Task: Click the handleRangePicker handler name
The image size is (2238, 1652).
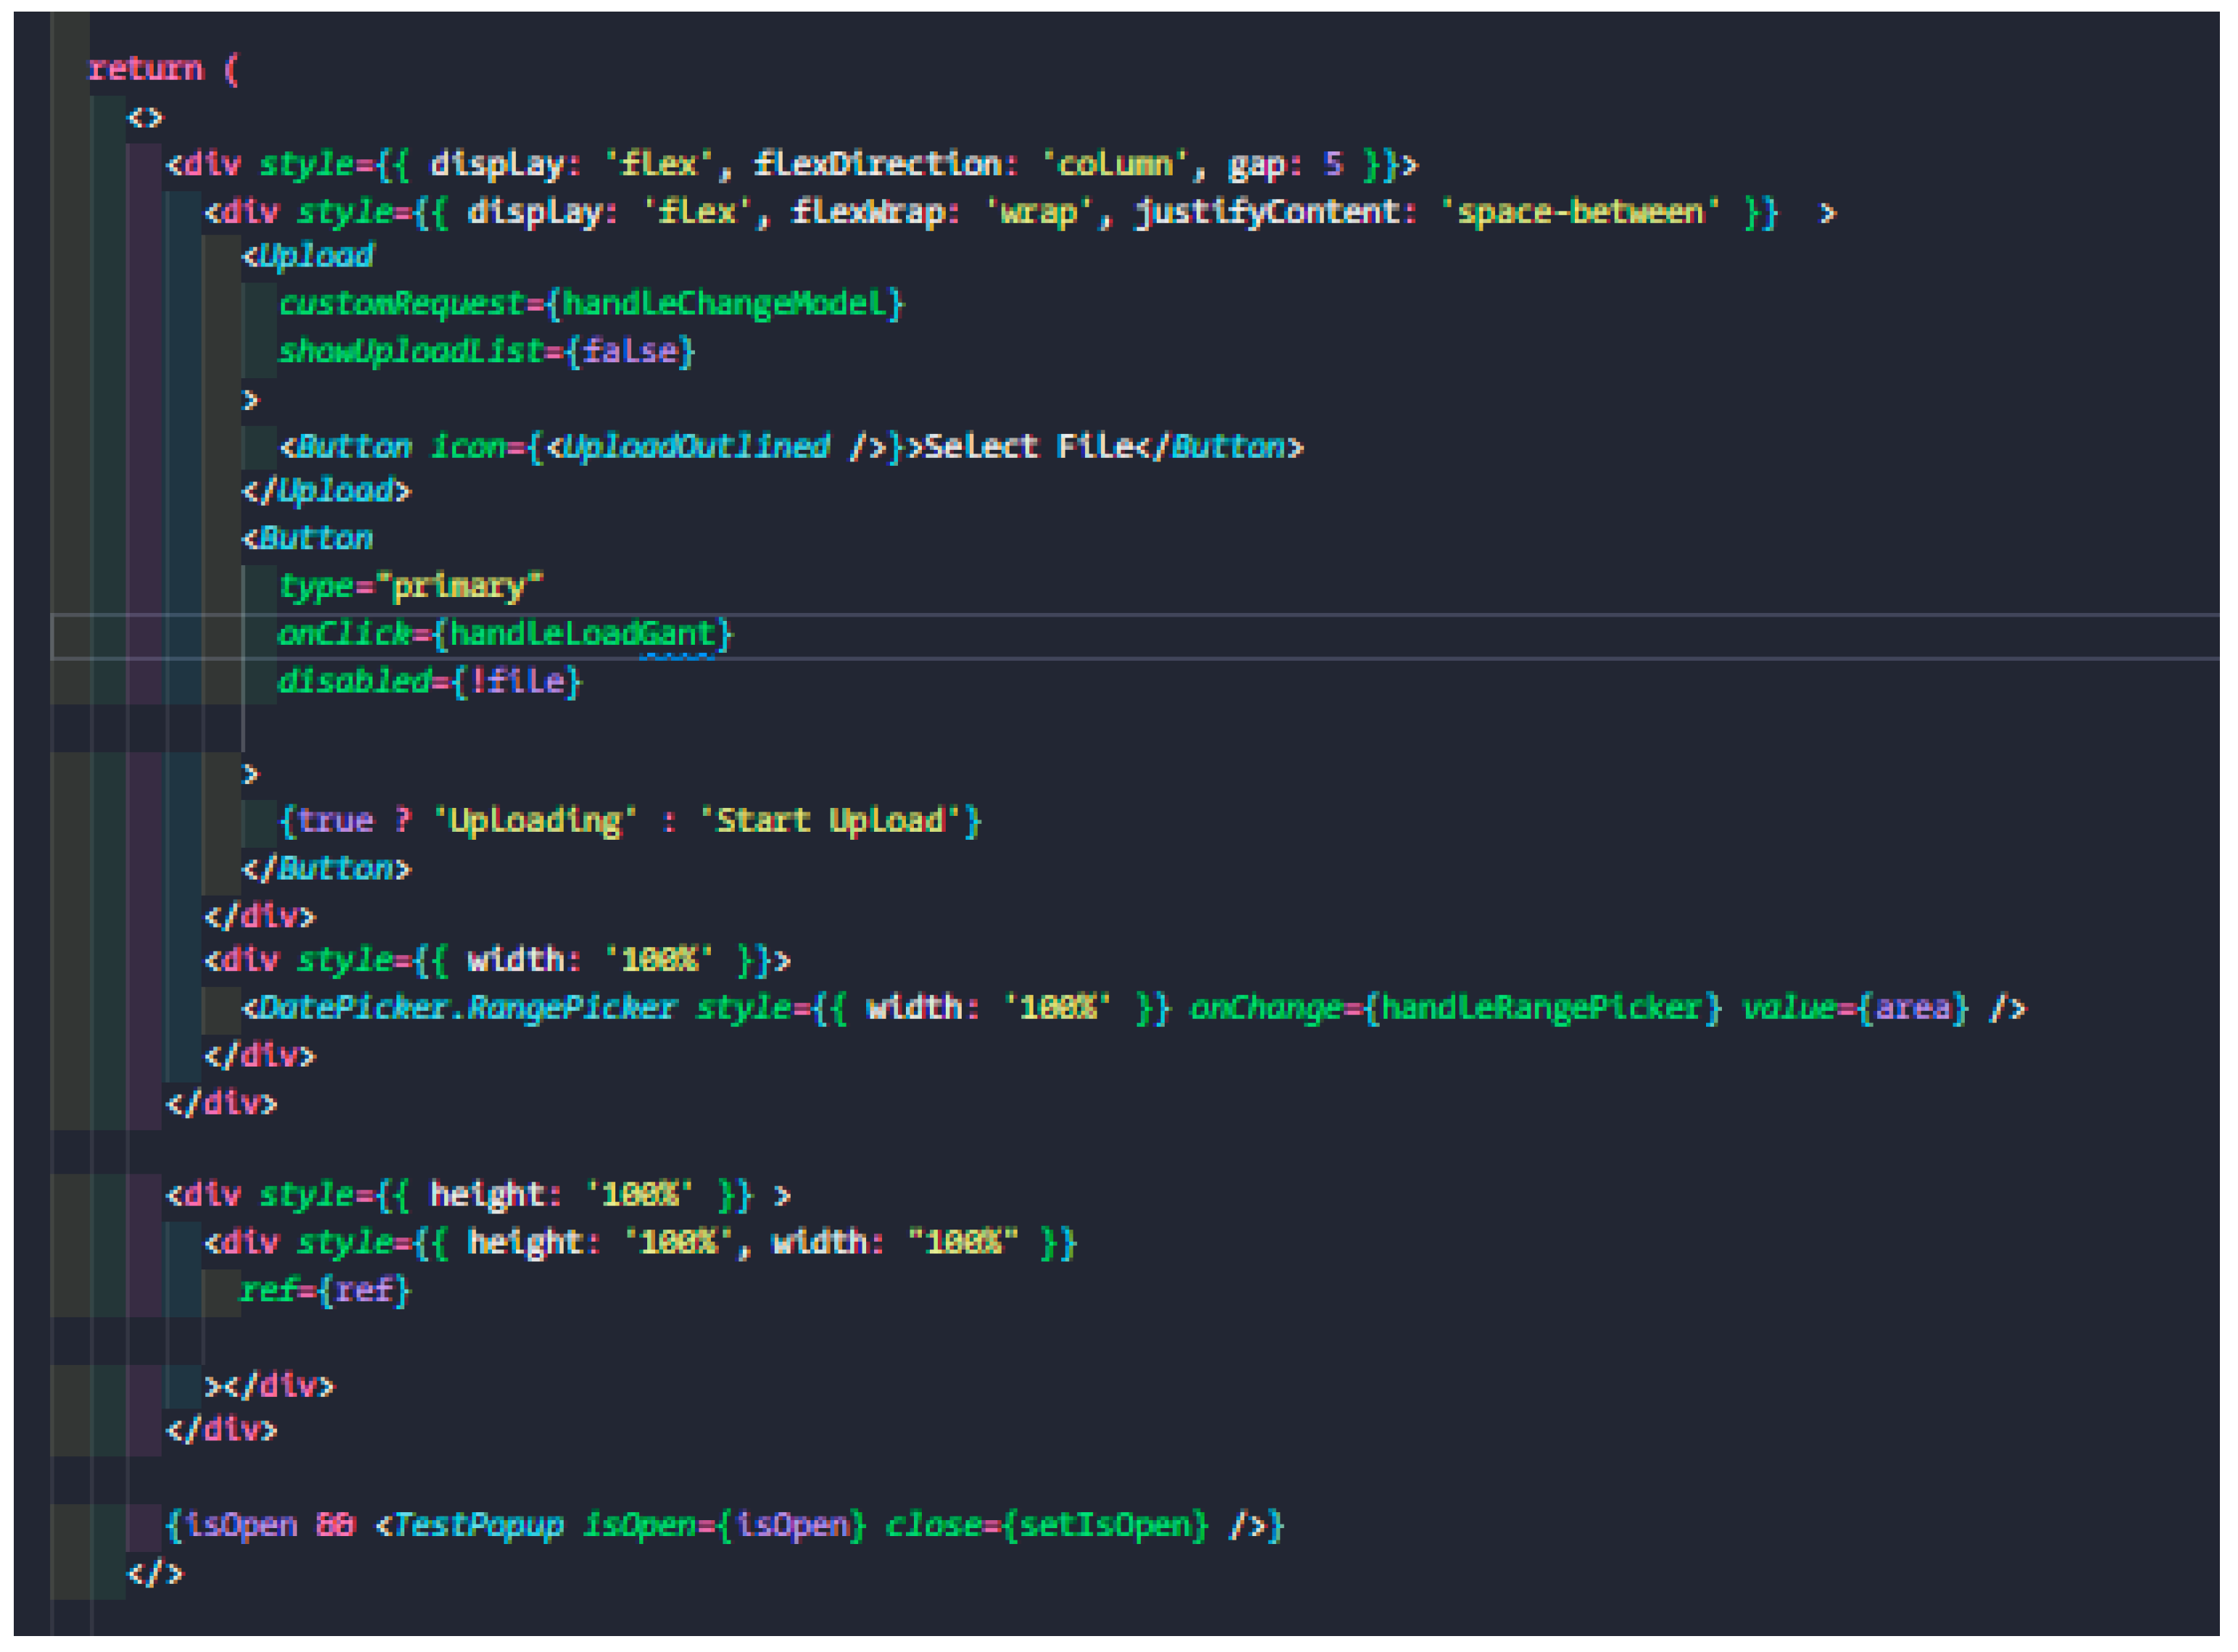Action: click(x=1541, y=1008)
